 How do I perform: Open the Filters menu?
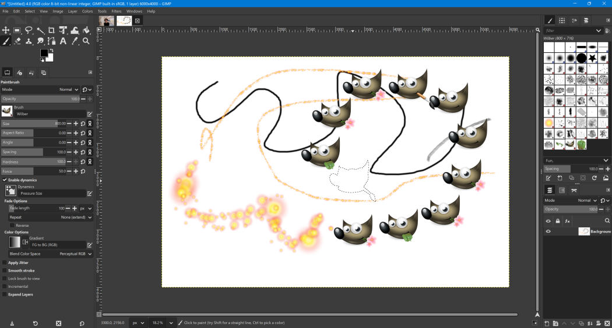(x=117, y=11)
